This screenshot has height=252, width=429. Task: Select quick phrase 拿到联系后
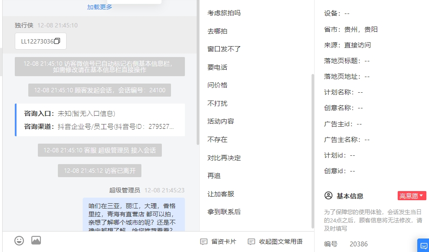224,212
